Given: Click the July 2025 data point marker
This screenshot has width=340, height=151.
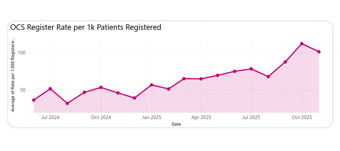Looking at the screenshot, I should click(251, 69).
